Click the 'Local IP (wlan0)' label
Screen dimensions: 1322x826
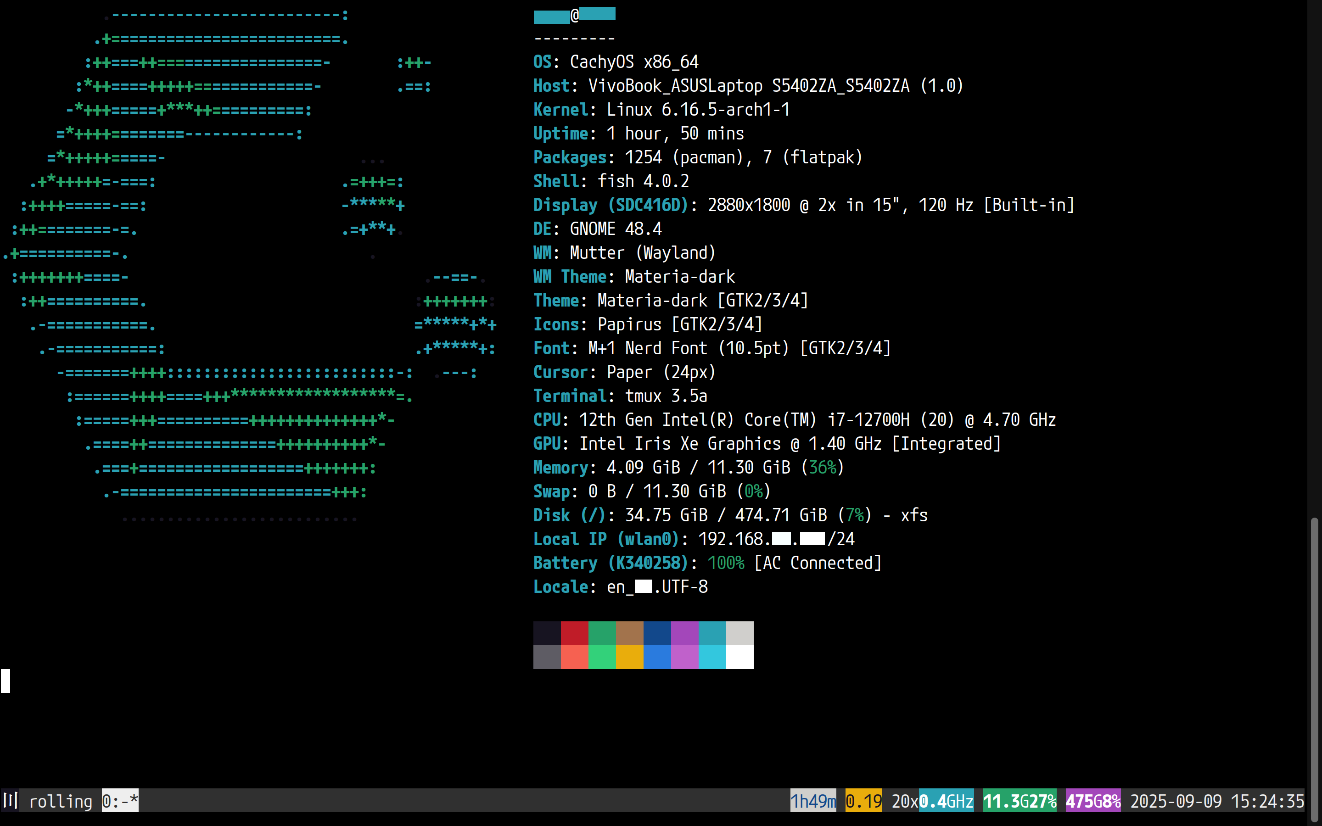pos(606,540)
